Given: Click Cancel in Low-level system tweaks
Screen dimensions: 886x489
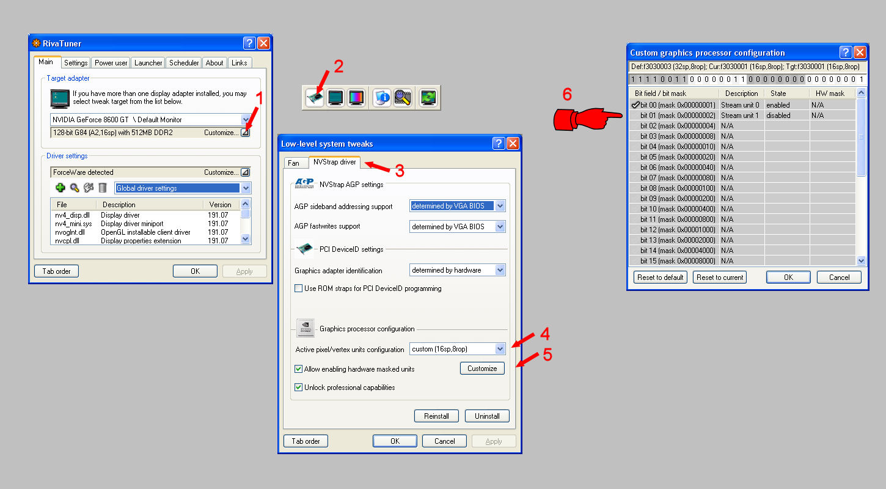Looking at the screenshot, I should coord(444,441).
